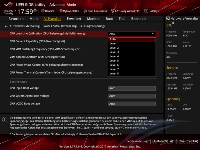The image size is (200, 150).
Task: Choose Level 1 option
Action: point(132,43)
